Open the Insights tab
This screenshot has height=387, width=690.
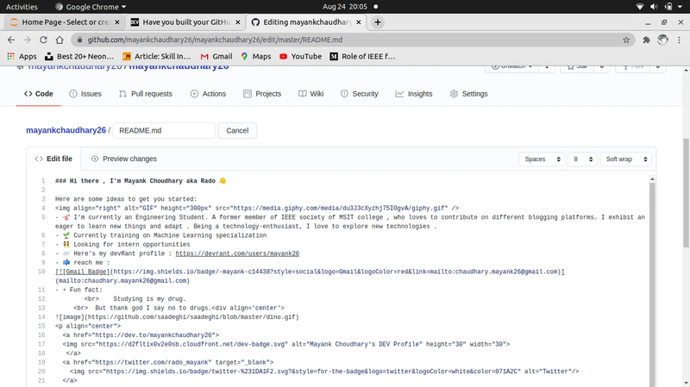(x=413, y=94)
